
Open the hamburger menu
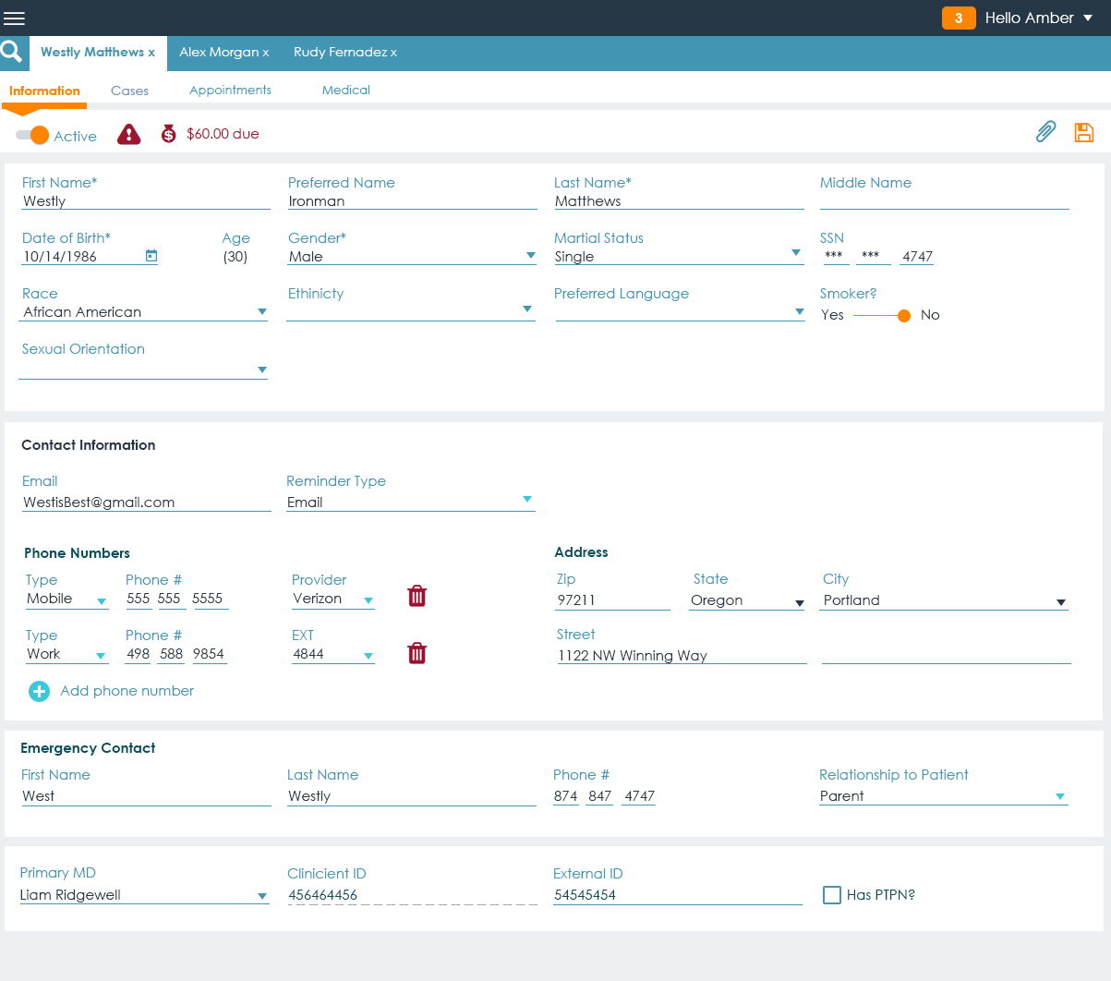point(15,18)
